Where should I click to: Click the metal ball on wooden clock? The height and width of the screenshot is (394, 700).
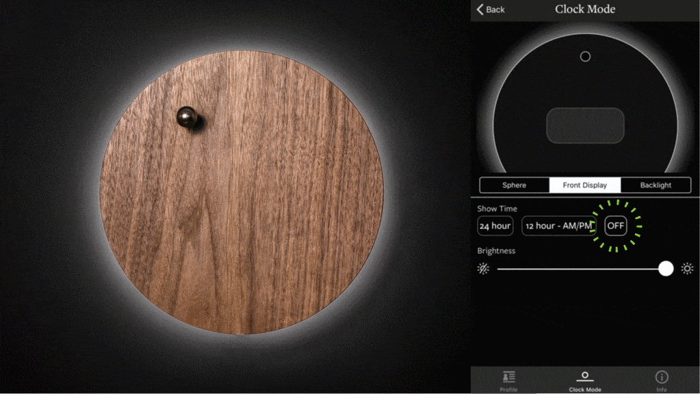click(x=187, y=117)
